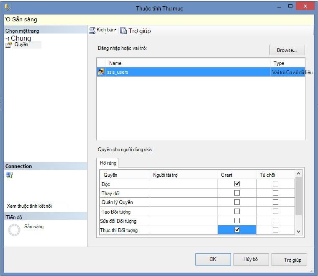Click the Người tài trợ column header
The width and height of the screenshot is (318, 276).
click(x=184, y=175)
